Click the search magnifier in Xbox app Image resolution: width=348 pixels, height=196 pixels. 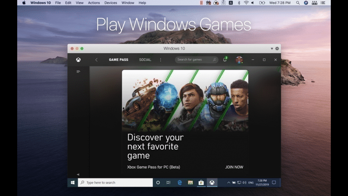pos(214,60)
